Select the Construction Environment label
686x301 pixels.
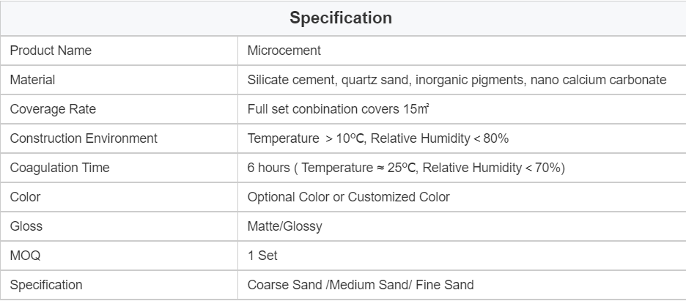(84, 138)
